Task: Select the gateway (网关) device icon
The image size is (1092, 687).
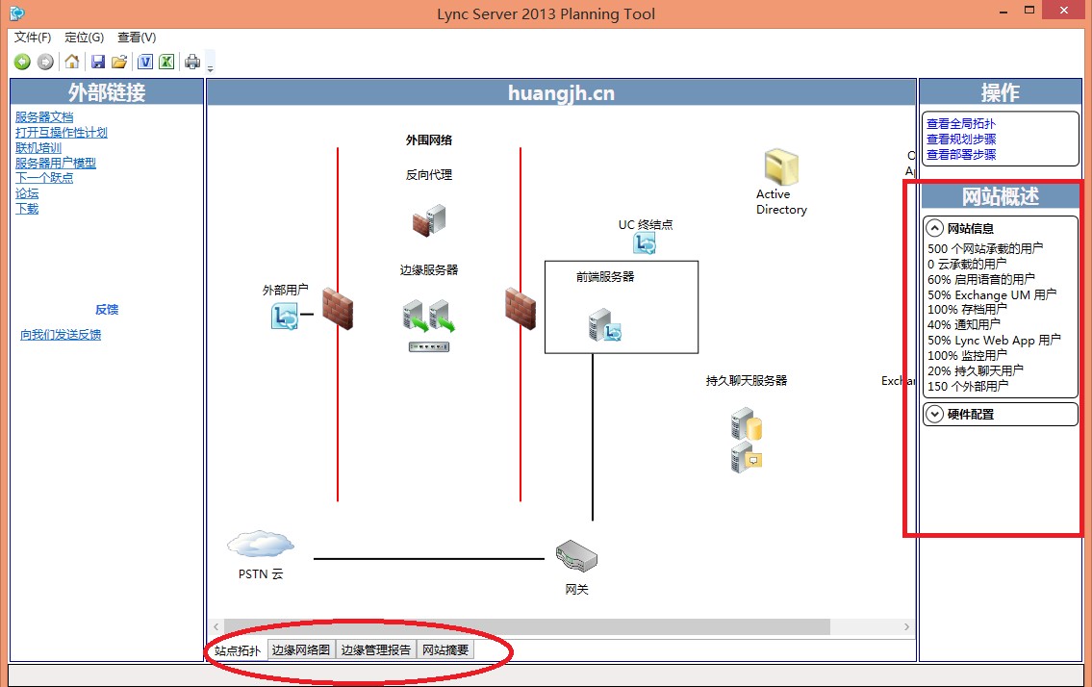Action: tap(576, 556)
